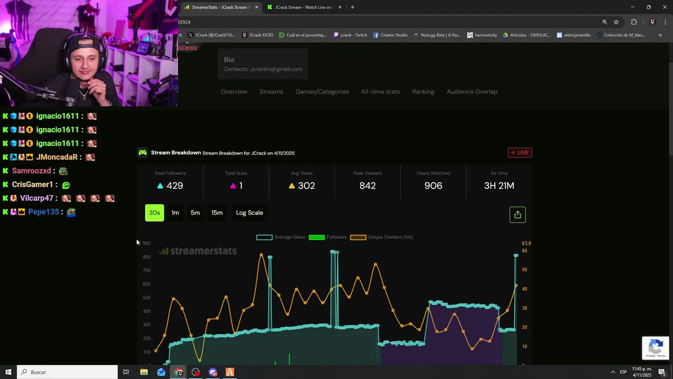Click the zoom magnifier icon in address bar

605,22
